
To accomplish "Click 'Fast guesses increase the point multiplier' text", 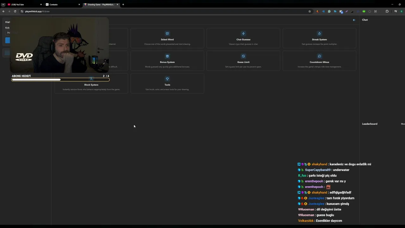I will click(x=319, y=44).
